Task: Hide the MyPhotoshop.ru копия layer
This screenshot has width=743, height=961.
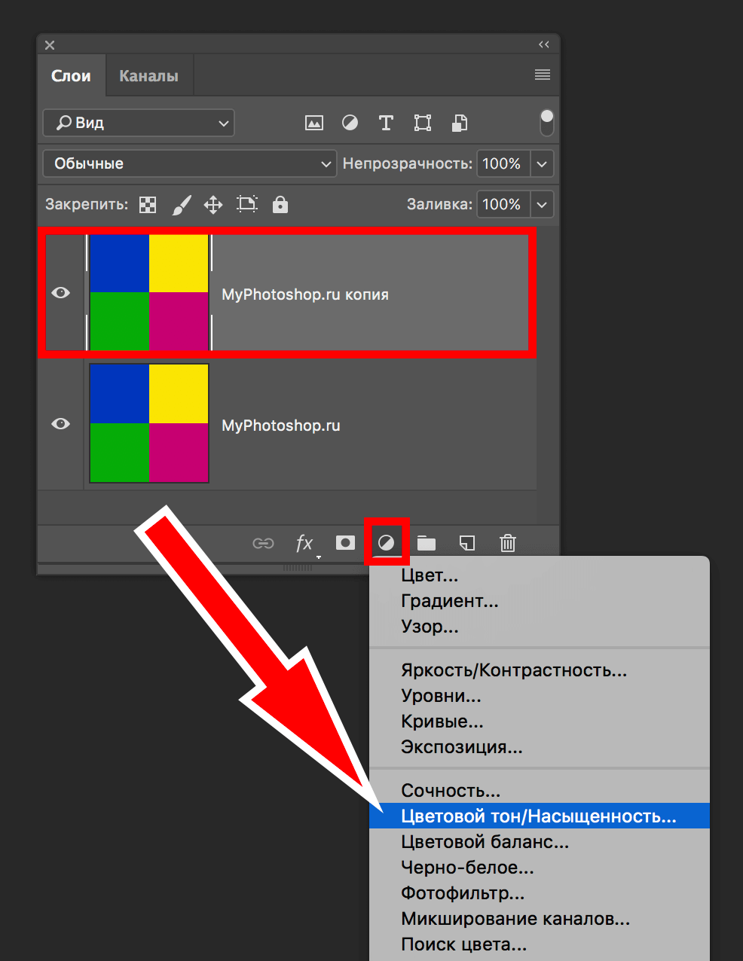Action: click(61, 293)
